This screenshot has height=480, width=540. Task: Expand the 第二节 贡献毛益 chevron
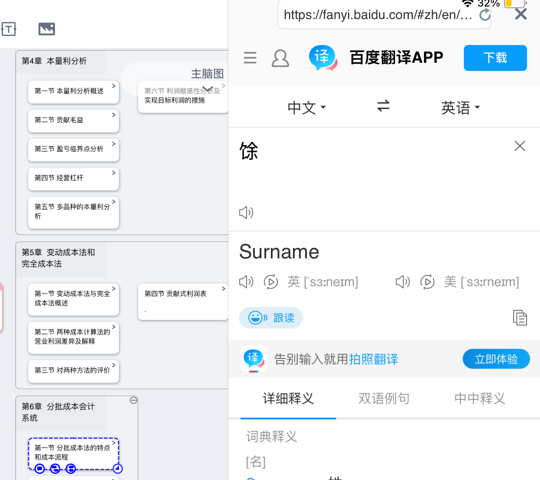coord(114,115)
